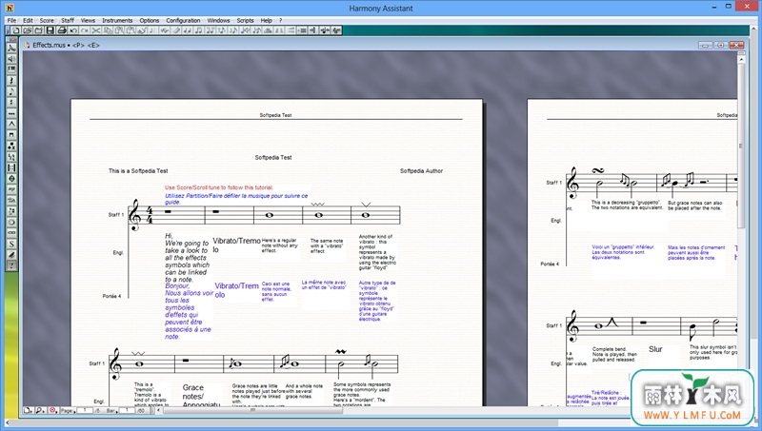Select the circle palette icon
762x431 pixels.
pos(11,222)
